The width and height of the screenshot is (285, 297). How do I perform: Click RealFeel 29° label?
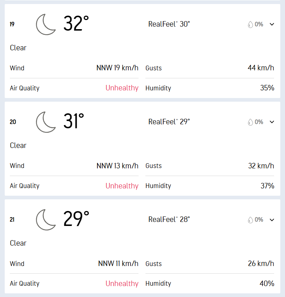169,122
